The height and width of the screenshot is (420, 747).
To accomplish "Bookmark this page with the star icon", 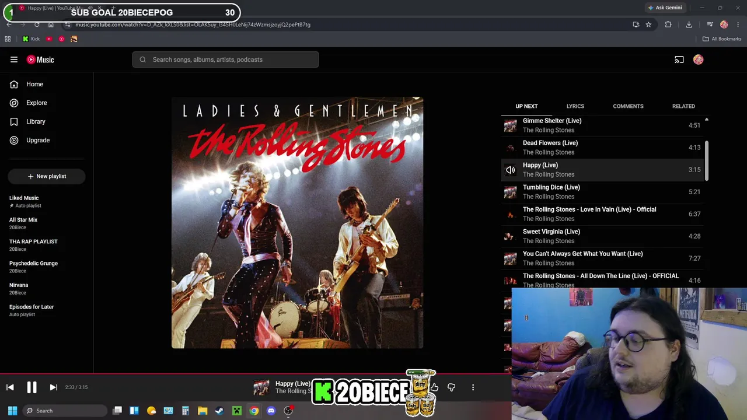I will [648, 24].
